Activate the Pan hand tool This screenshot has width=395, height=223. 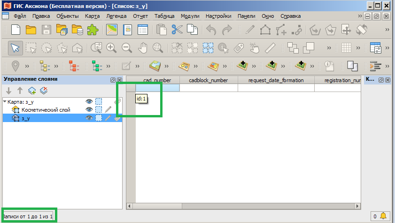point(143,47)
